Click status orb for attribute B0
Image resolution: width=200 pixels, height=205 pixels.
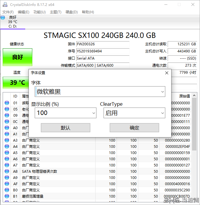pos(7,190)
